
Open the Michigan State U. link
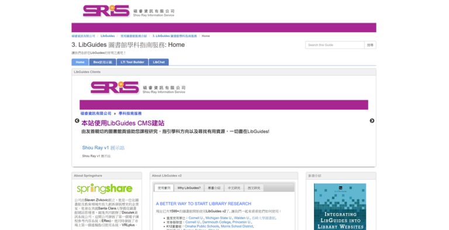[x=219, y=218]
